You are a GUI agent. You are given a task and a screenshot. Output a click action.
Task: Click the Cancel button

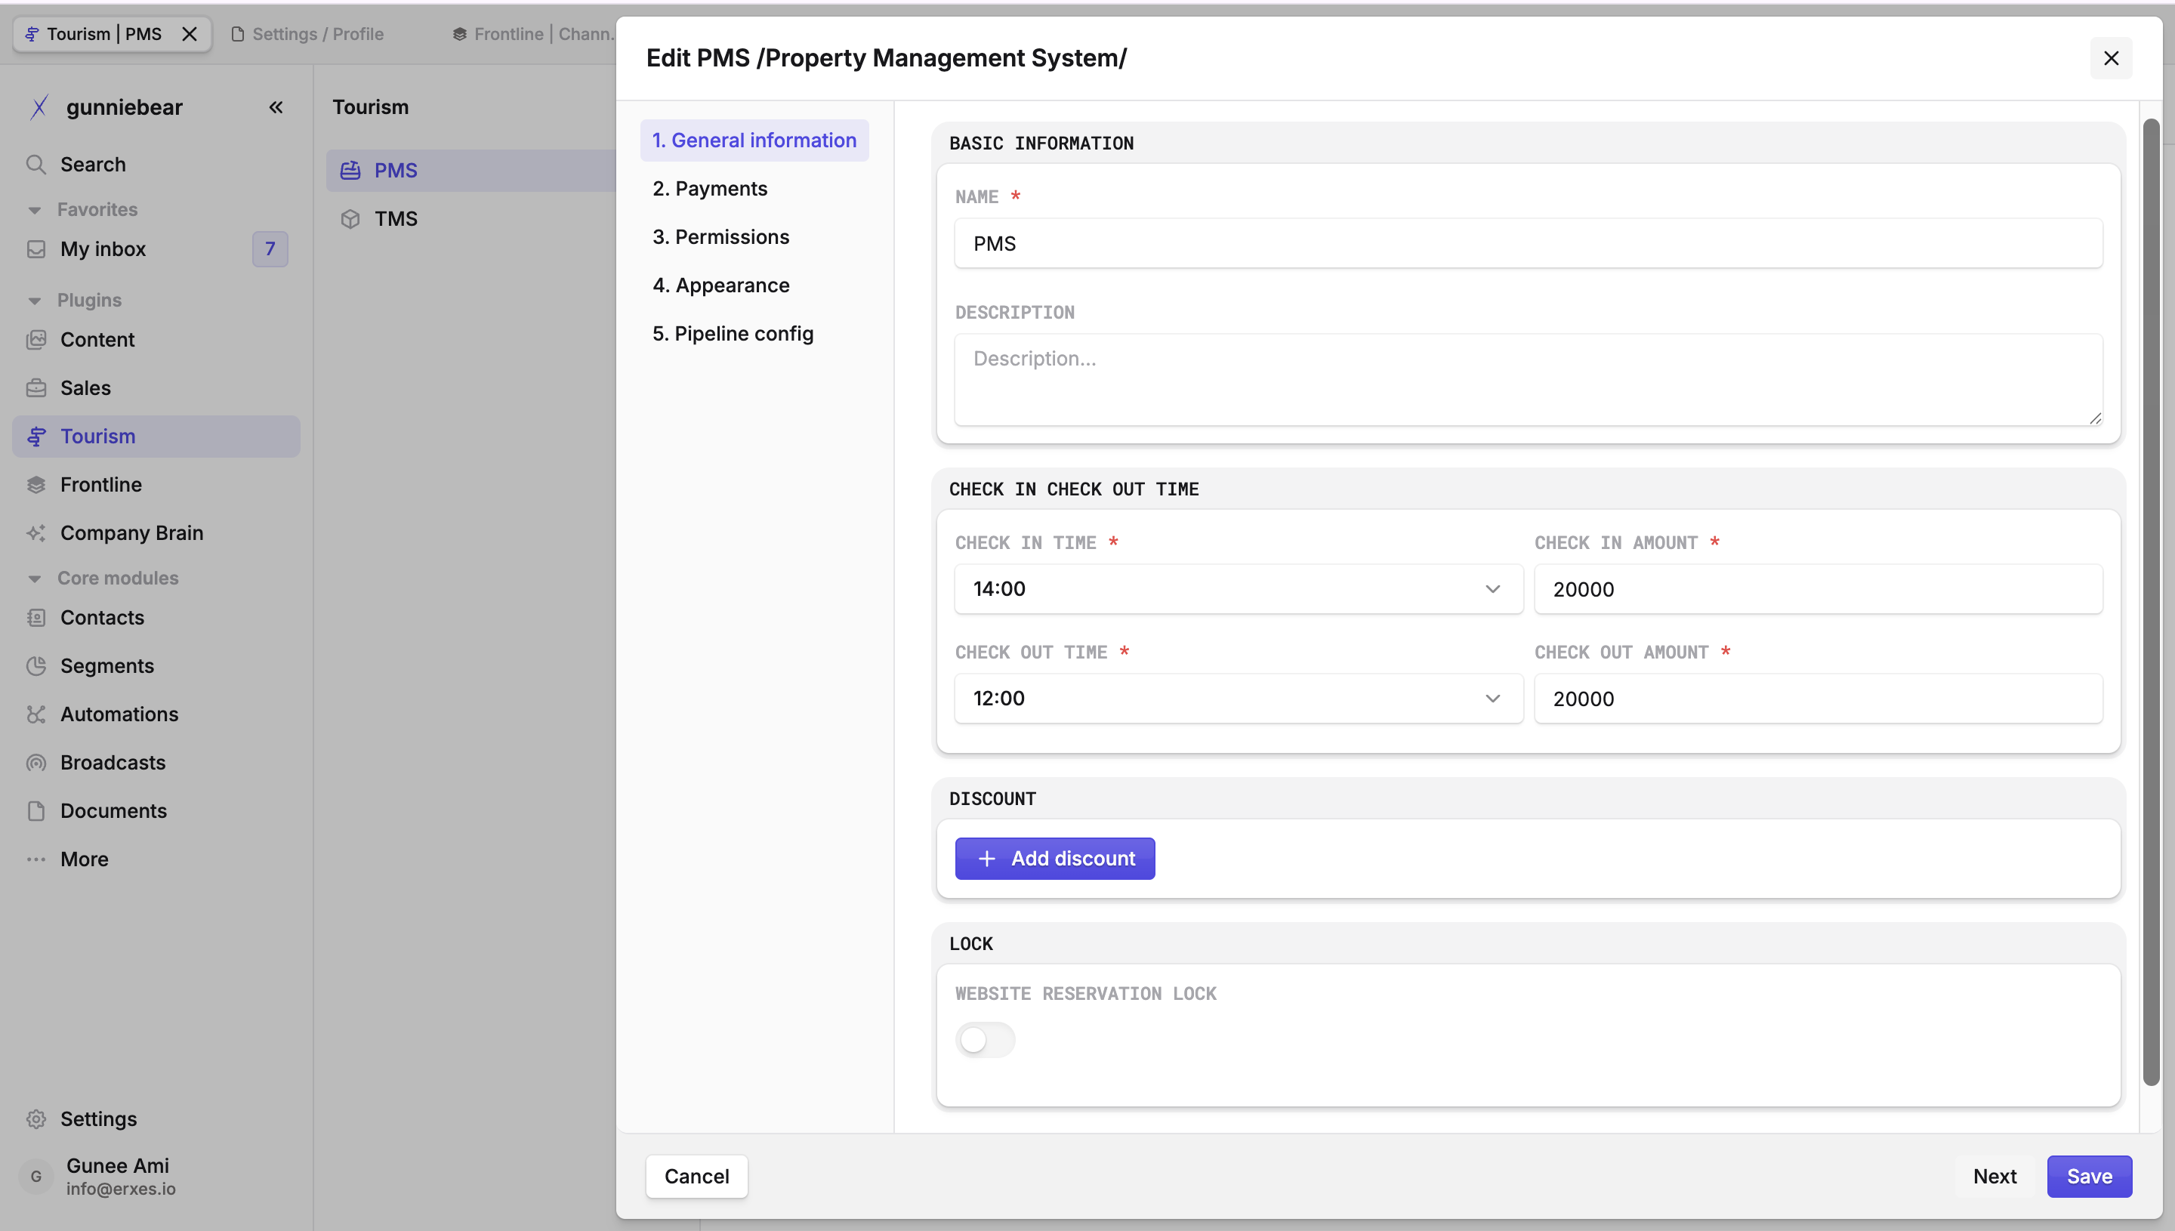[696, 1176]
